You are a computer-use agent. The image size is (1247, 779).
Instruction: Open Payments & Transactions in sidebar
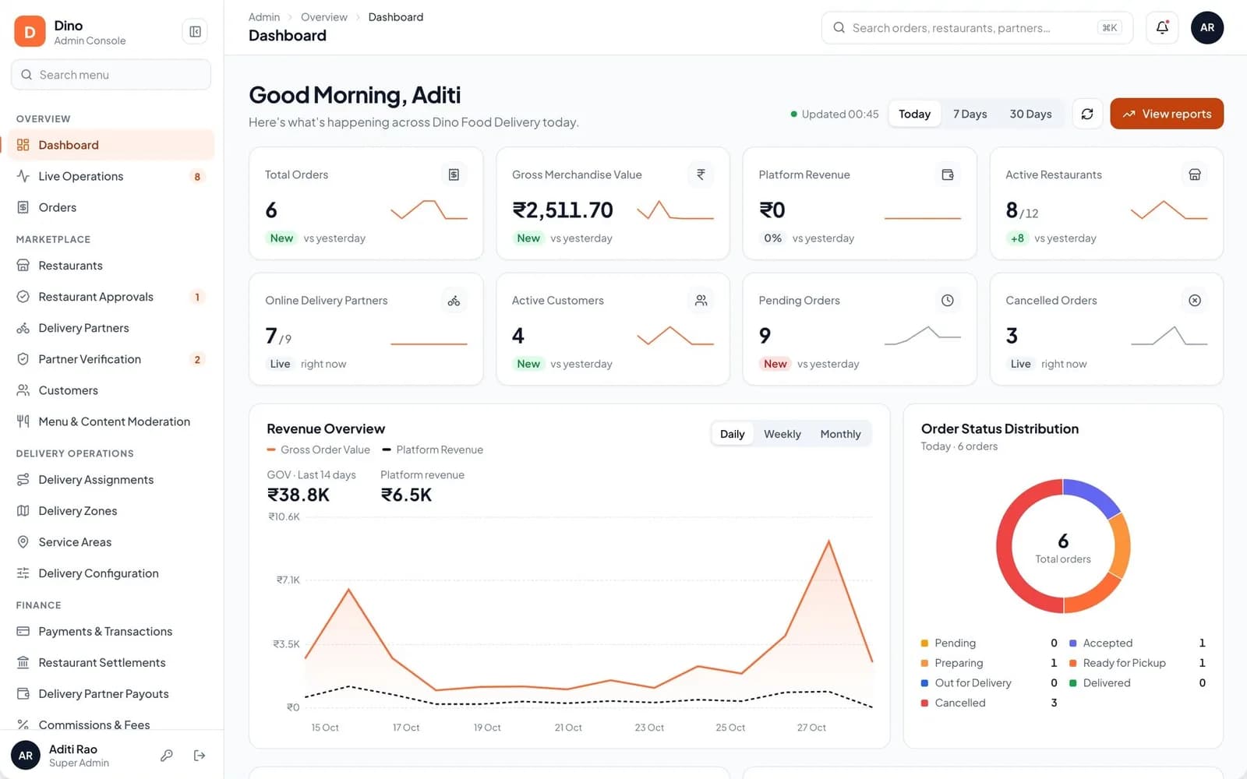click(x=111, y=632)
